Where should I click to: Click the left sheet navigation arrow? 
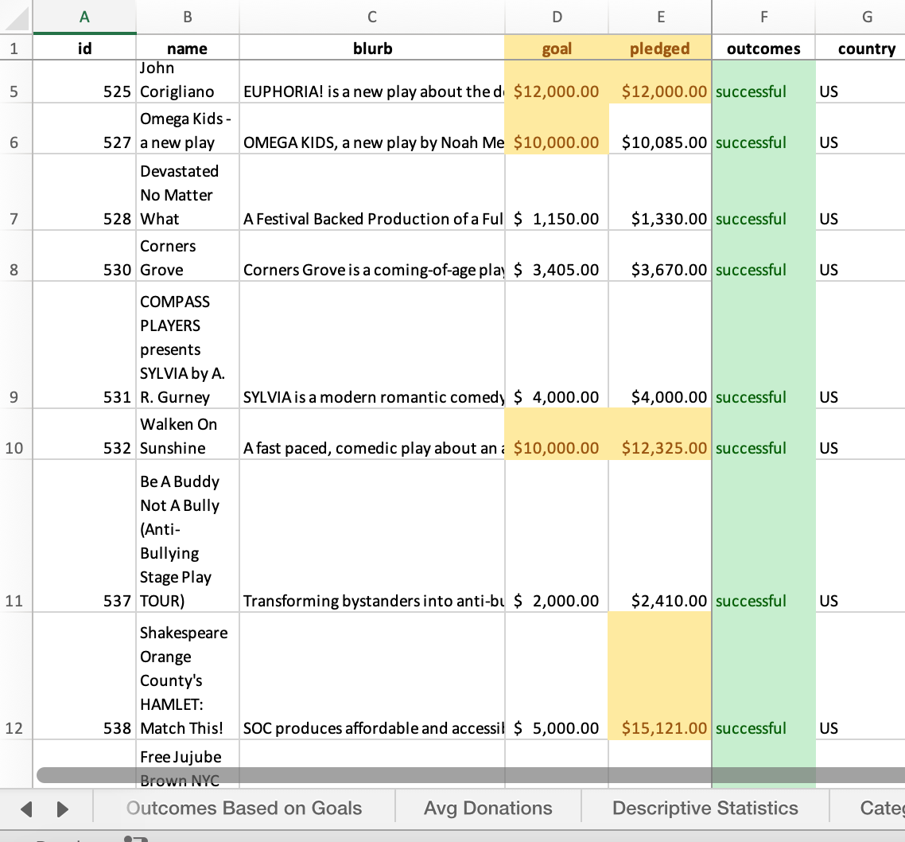coord(25,808)
